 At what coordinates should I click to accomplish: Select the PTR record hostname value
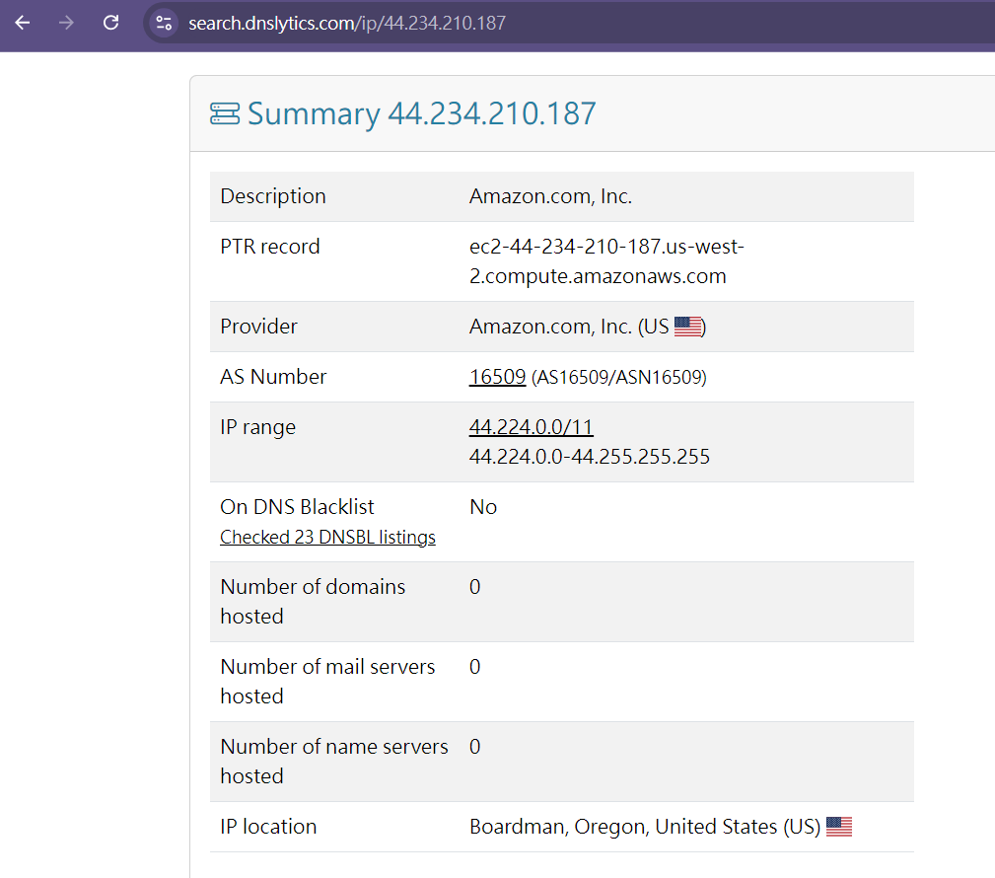point(606,260)
